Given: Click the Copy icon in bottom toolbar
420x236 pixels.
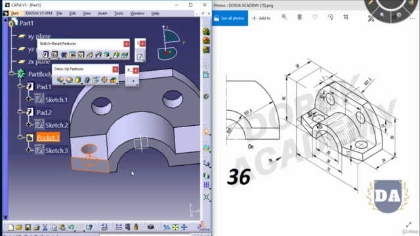Looking at the screenshot, I should point(54,227).
